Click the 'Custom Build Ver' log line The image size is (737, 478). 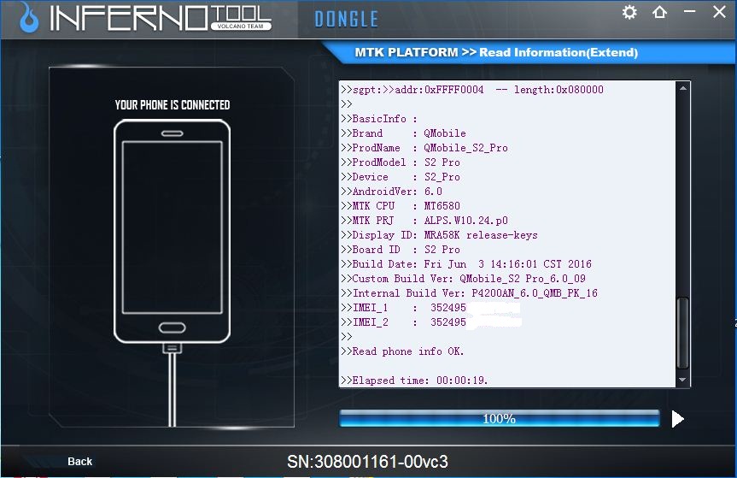tap(464, 279)
